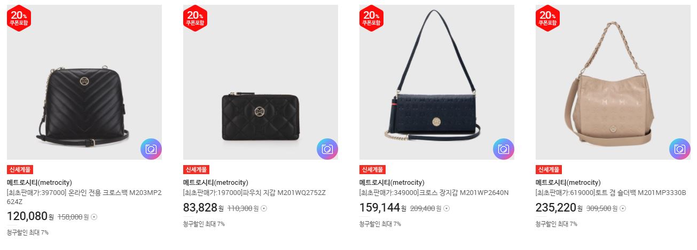Expand price details next to 158,000원
697x250 pixels.
coord(95,217)
